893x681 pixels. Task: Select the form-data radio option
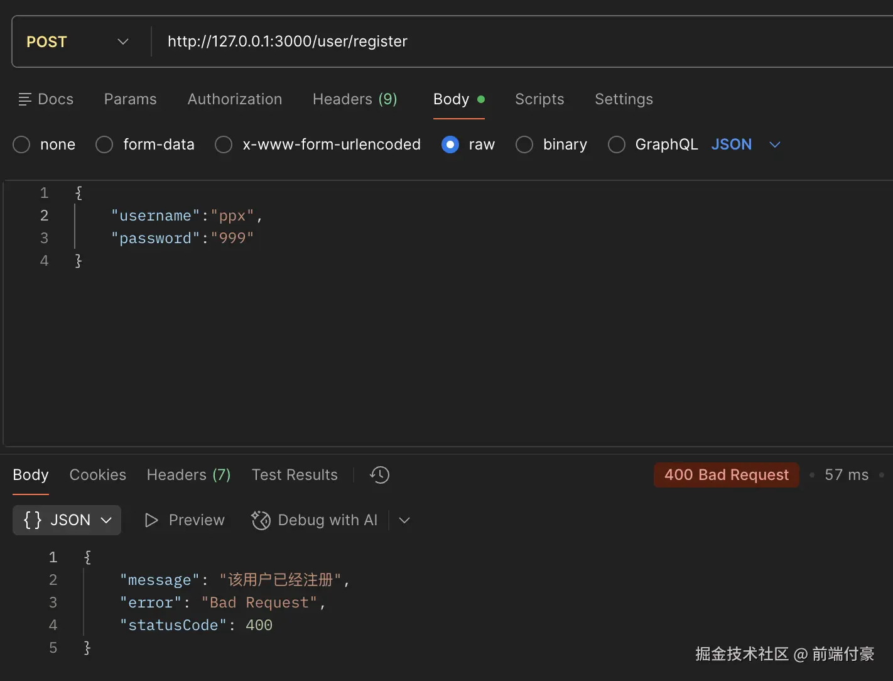point(104,144)
